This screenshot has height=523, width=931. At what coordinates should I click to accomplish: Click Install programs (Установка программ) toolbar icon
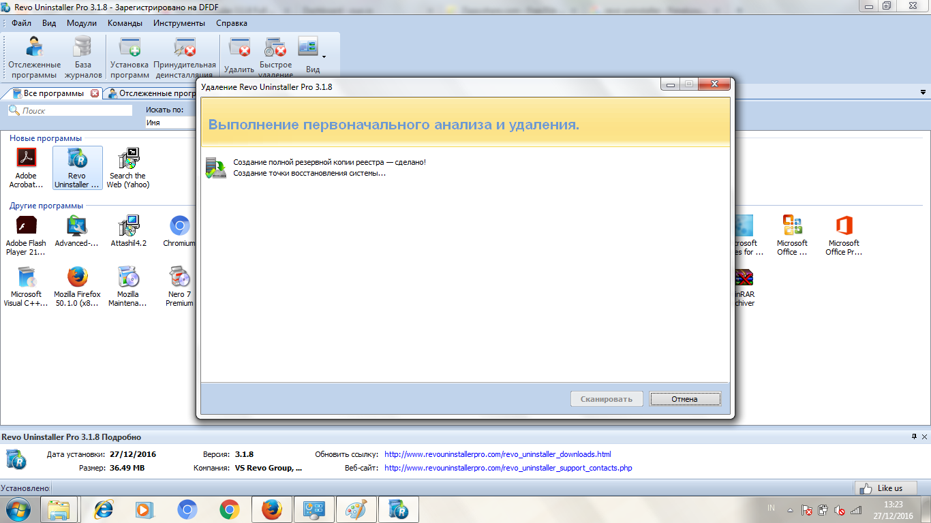point(129,58)
